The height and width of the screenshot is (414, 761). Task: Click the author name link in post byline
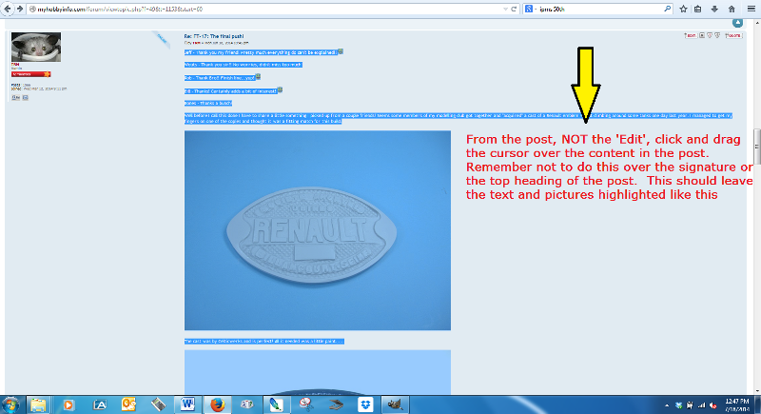(x=195, y=43)
